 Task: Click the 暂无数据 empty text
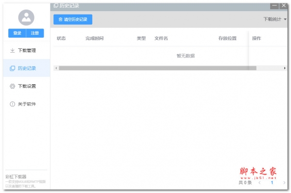186,56
